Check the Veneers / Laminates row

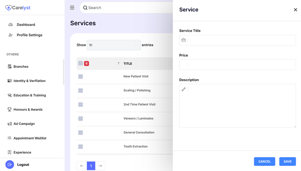80,118
